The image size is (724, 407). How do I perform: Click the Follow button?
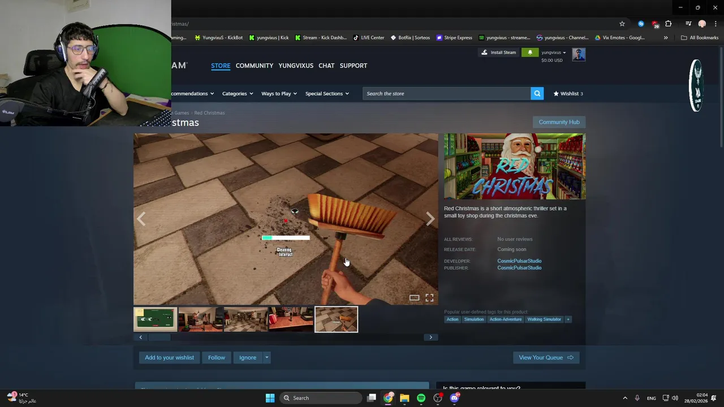click(217, 358)
